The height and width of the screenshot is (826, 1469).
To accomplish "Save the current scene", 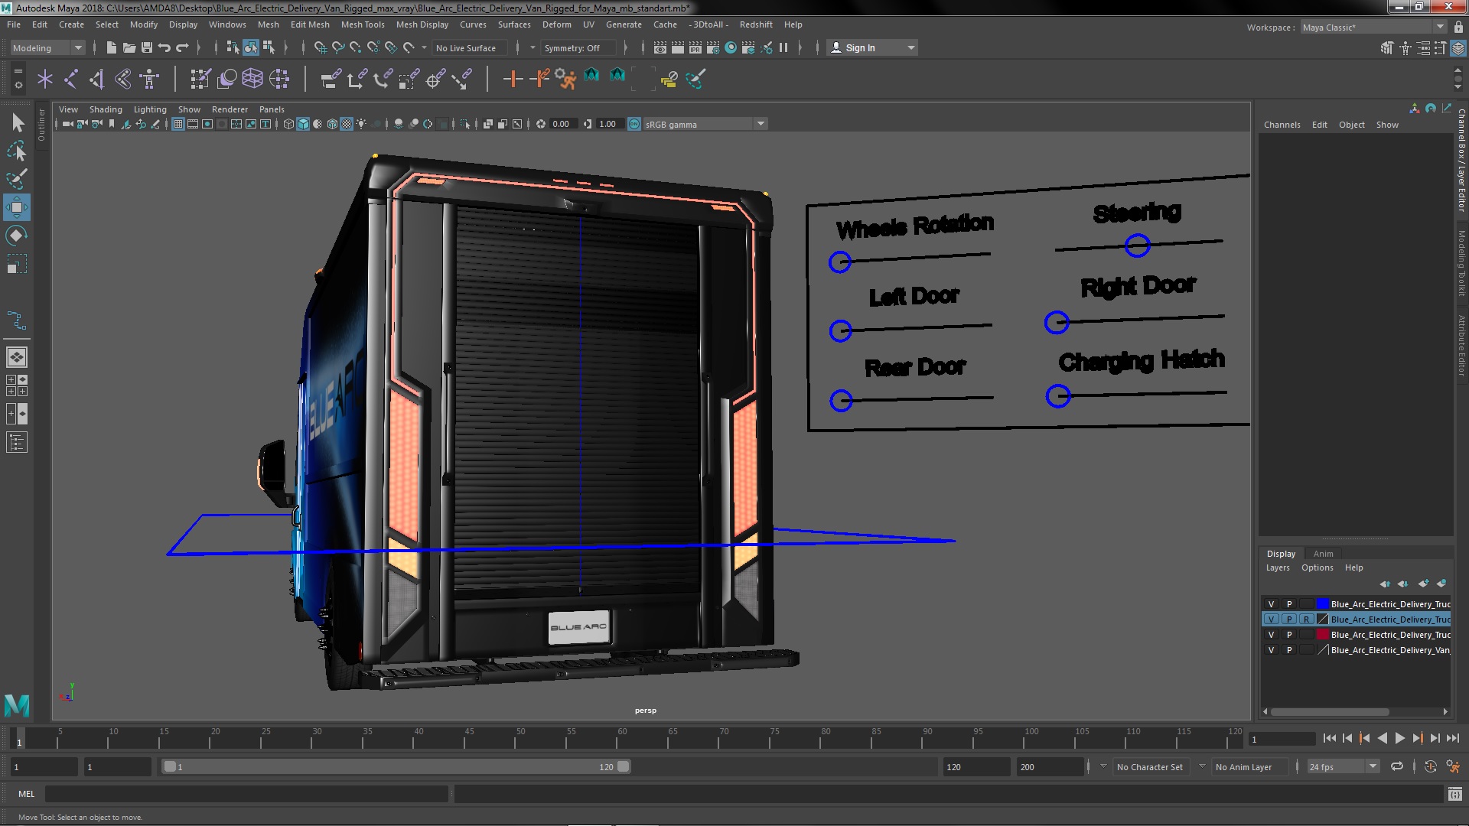I will click(147, 47).
